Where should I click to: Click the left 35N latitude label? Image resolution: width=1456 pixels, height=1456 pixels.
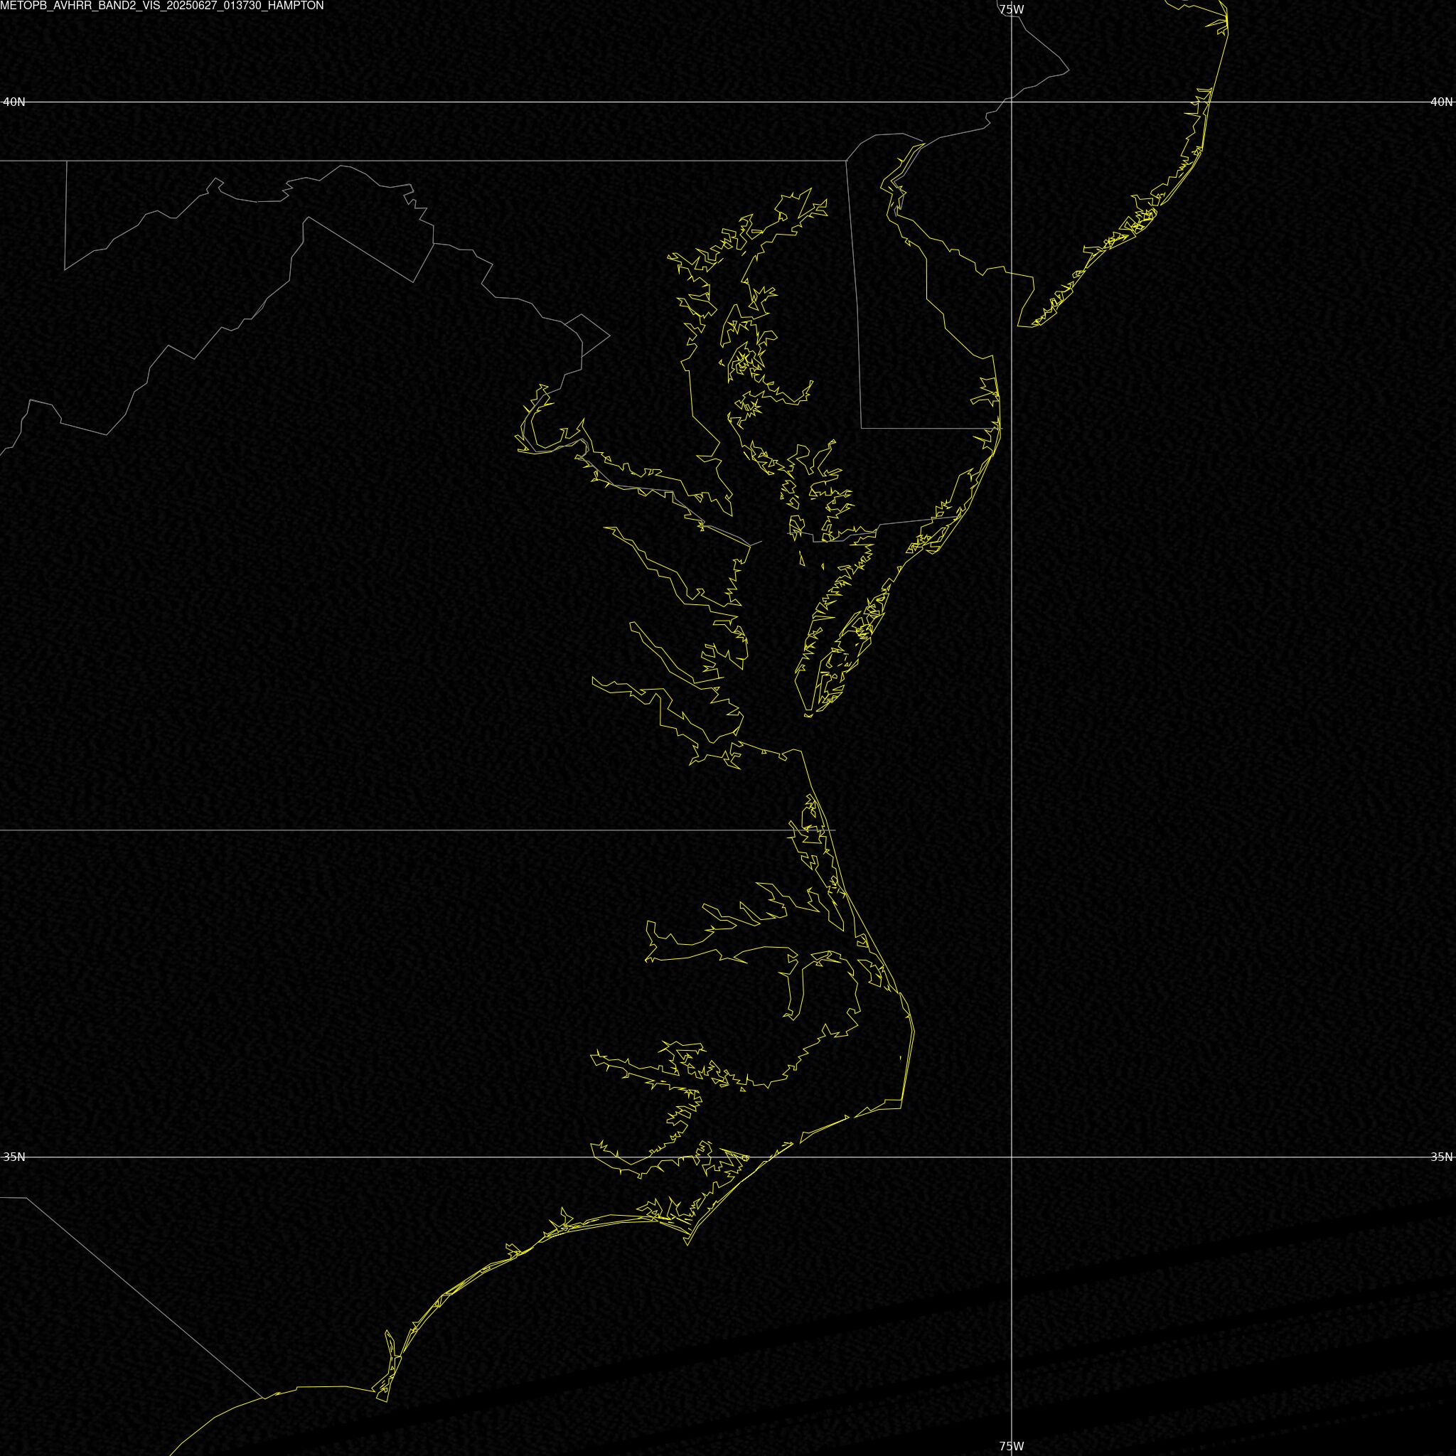pos(14,1157)
